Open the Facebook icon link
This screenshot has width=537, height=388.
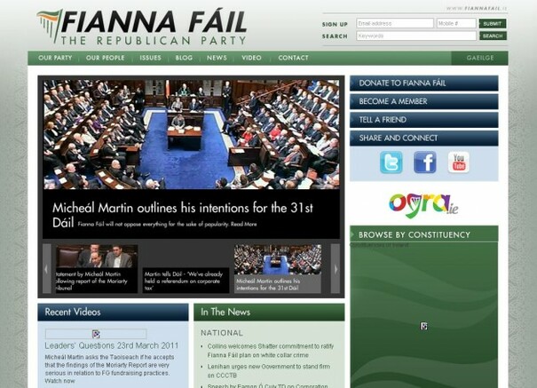click(x=424, y=162)
